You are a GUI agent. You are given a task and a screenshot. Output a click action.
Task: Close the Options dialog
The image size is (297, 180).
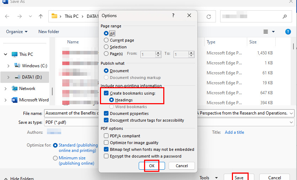(x=189, y=15)
